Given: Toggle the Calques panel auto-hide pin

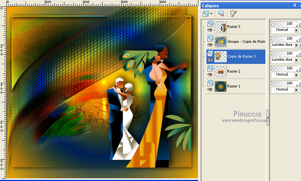Looking at the screenshot, I should pyautogui.click(x=294, y=6).
